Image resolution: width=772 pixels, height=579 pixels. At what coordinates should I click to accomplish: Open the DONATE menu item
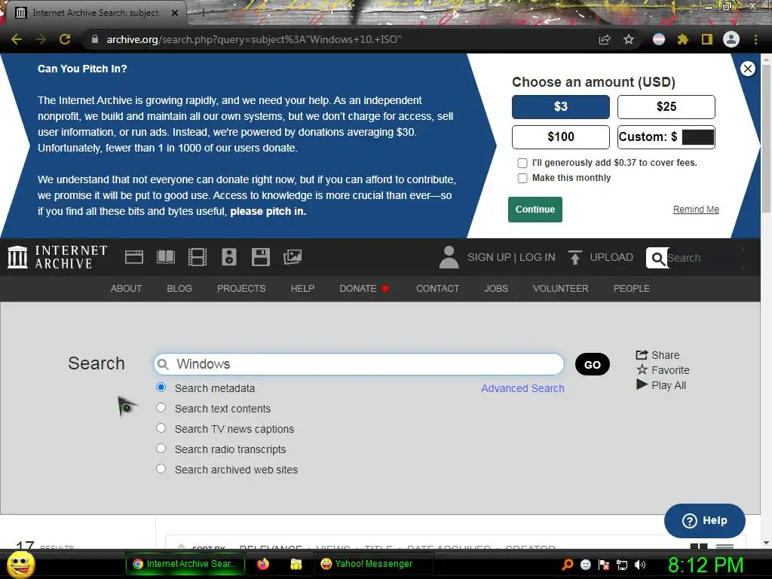tap(364, 289)
